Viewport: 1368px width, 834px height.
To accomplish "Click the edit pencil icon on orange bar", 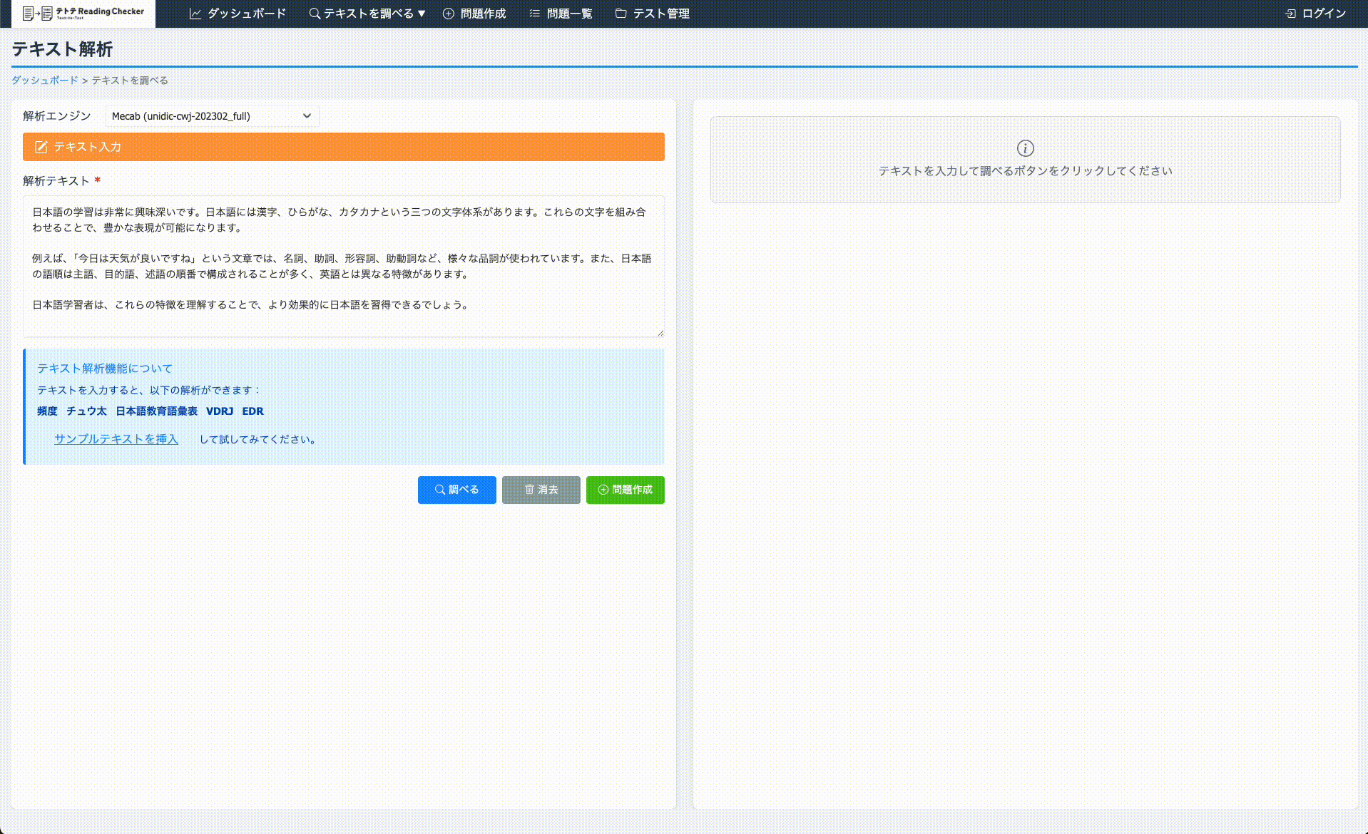I will [x=41, y=147].
